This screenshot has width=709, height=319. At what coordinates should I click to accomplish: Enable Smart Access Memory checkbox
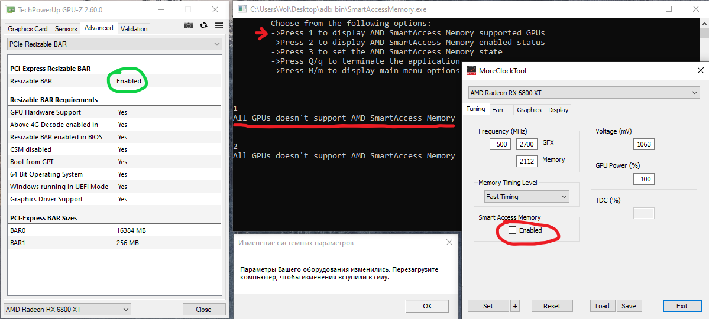click(512, 230)
